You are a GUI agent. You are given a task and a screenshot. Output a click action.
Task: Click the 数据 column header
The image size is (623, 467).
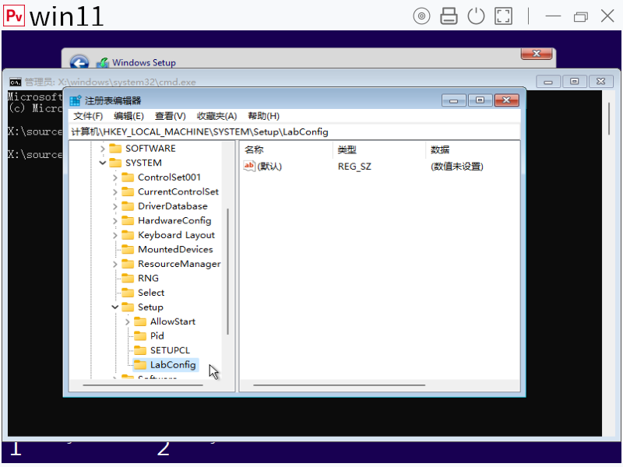pyautogui.click(x=473, y=150)
